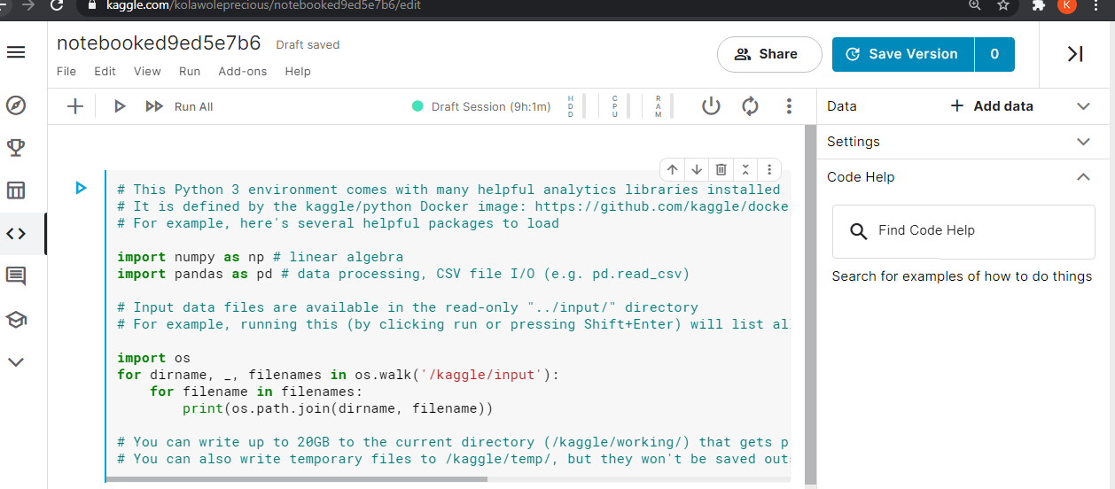This screenshot has width=1115, height=489.
Task: Click the Find Code Help search field
Action: tap(963, 231)
